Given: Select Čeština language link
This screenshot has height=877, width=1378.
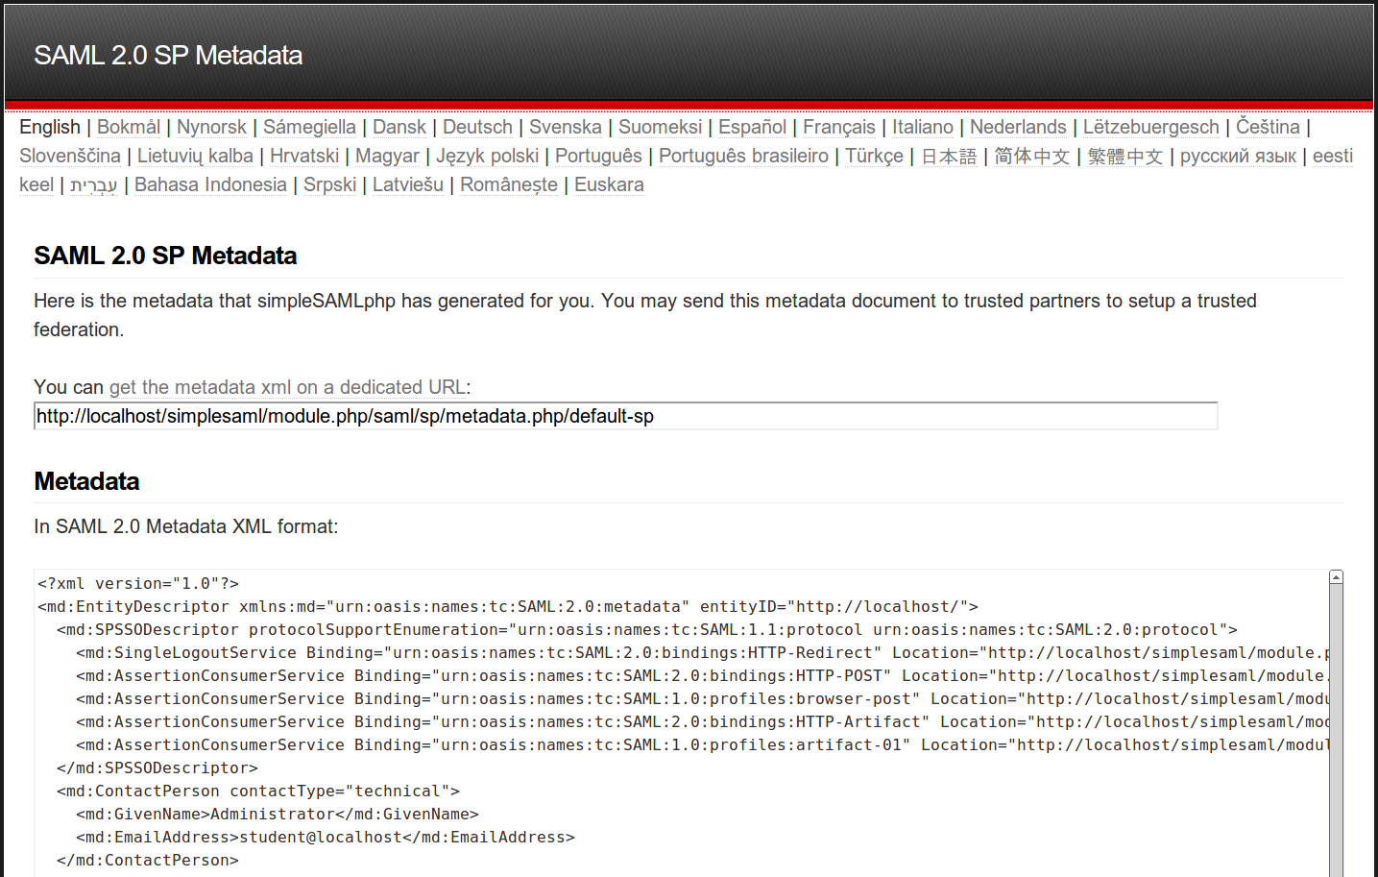Looking at the screenshot, I should [x=1268, y=127].
